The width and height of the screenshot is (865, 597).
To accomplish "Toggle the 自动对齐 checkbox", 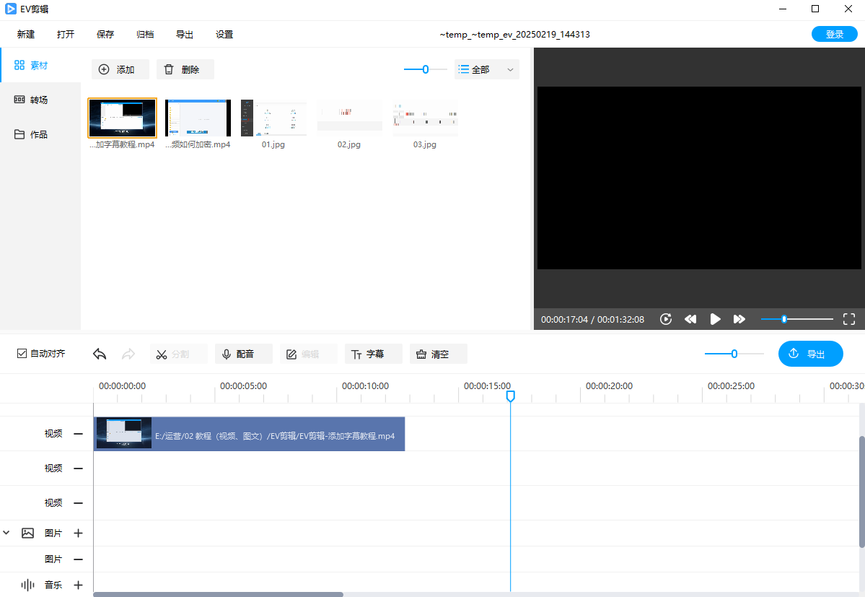I will point(22,354).
